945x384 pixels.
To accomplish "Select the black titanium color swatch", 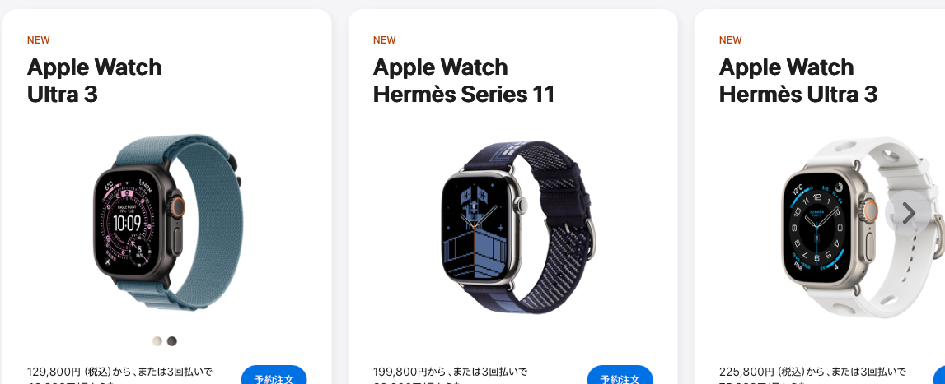I will point(172,341).
